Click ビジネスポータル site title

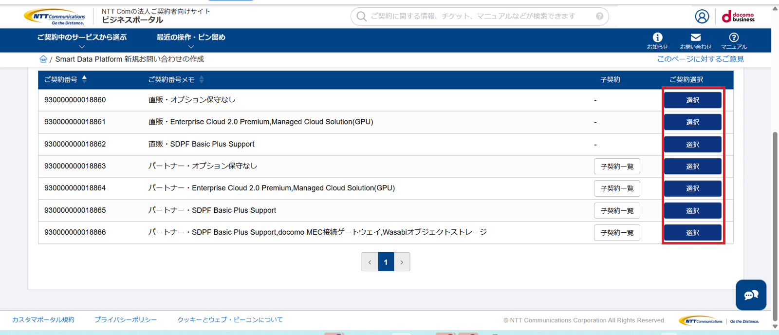(132, 20)
